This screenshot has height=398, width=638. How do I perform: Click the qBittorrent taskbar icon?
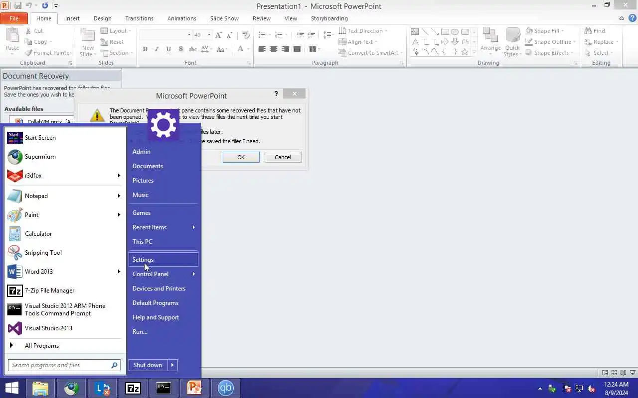(x=226, y=388)
